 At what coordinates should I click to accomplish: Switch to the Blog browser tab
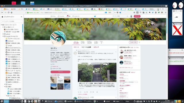(x=6, y=9)
